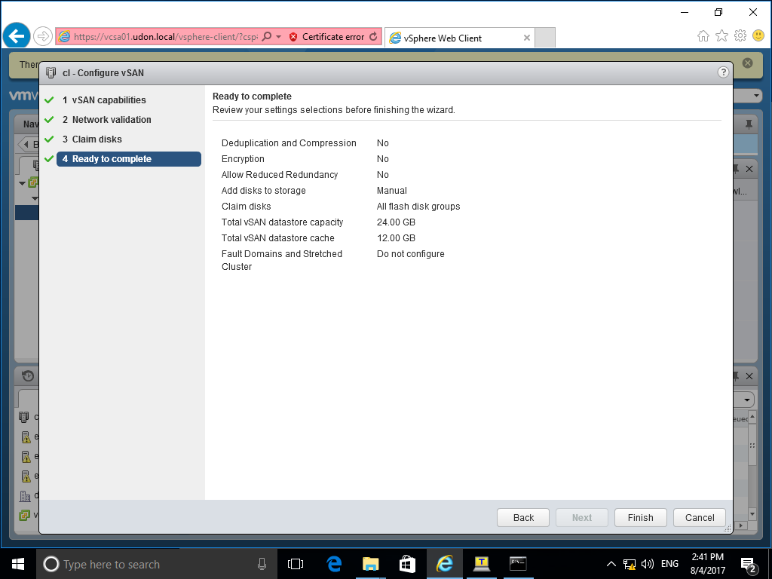Click the Back button

523,517
